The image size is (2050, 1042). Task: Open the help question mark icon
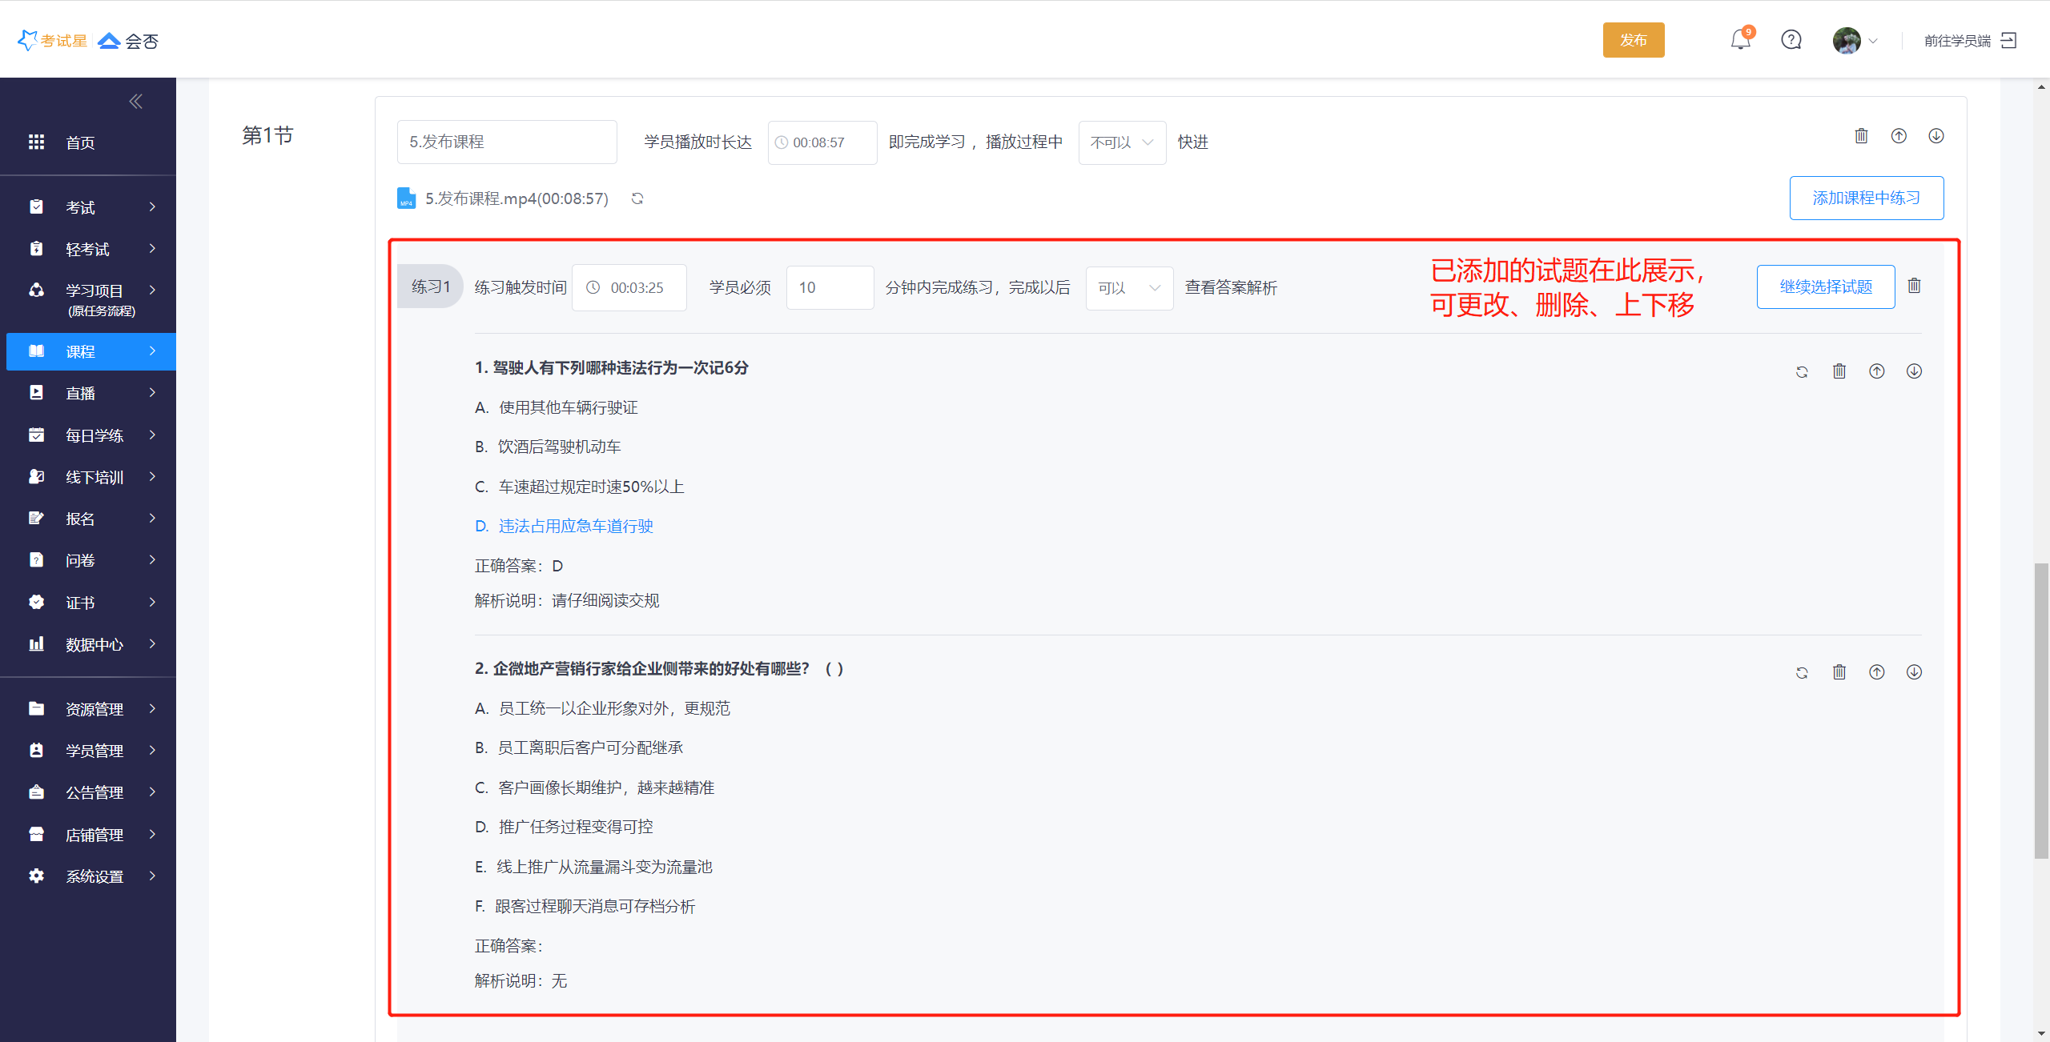point(1791,39)
